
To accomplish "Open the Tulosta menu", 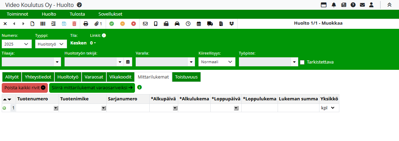I will point(77,14).
